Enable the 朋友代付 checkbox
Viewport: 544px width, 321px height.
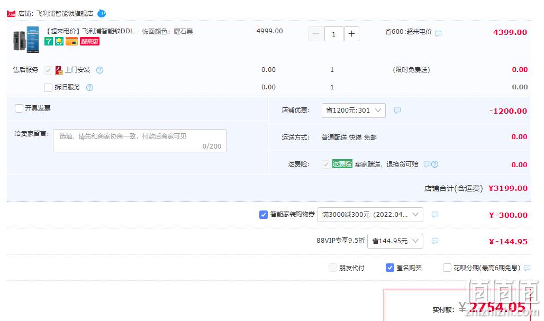(x=333, y=268)
